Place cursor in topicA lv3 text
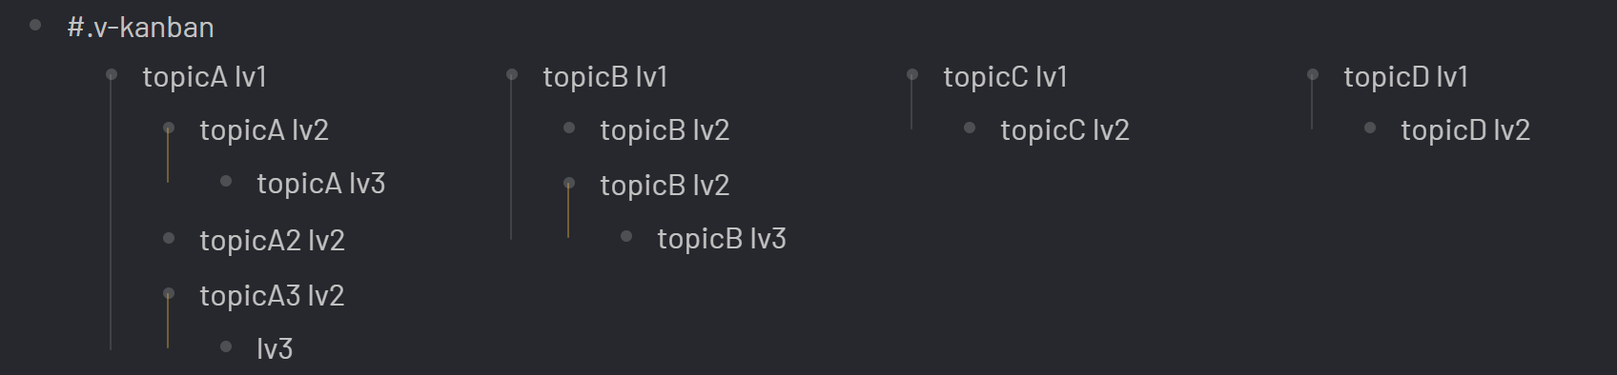Viewport: 1617px width, 375px height. pyautogui.click(x=321, y=184)
